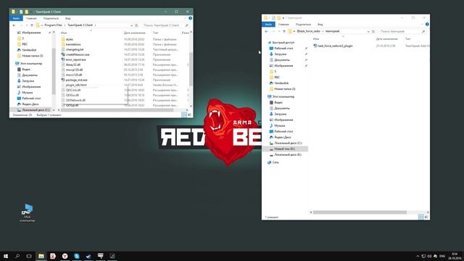Image resolution: width=464 pixels, height=261 pixels.
Task: Open the 'Вид' tab in TeamSpeak 3 Client window
Action: tap(68, 18)
